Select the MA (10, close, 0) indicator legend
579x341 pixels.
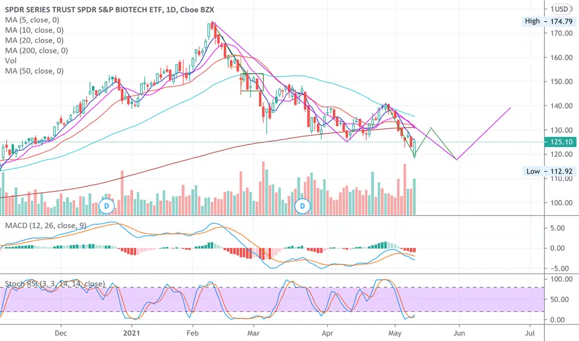pyautogui.click(x=34, y=30)
